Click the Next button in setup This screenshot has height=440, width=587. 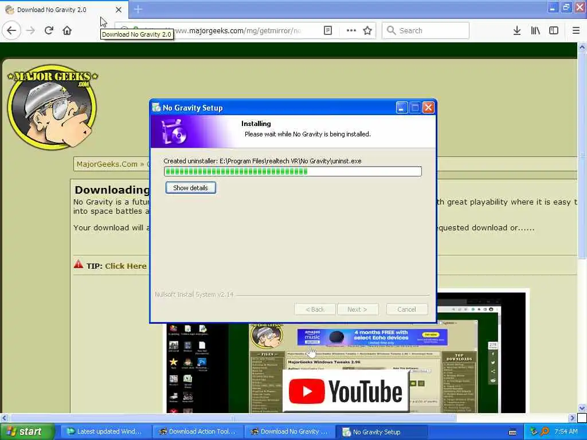(358, 309)
